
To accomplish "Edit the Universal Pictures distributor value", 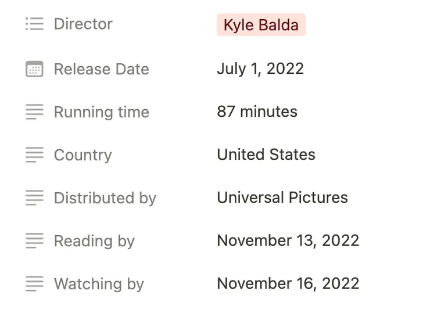I will click(x=282, y=197).
